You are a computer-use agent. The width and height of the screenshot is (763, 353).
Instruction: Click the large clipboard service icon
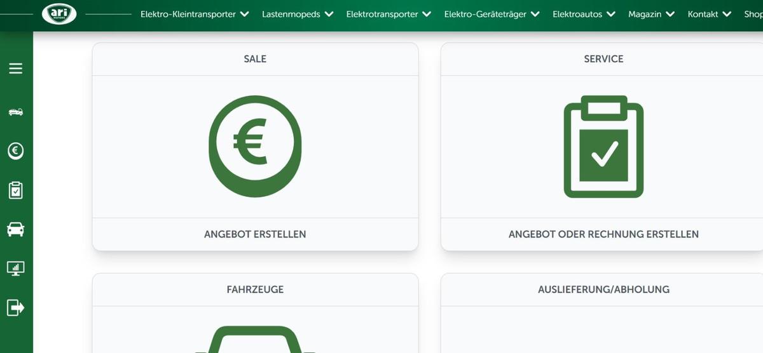(x=603, y=147)
